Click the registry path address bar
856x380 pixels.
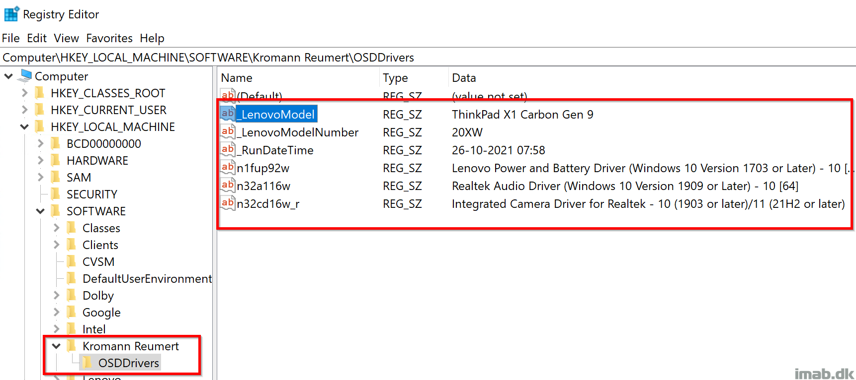click(428, 58)
